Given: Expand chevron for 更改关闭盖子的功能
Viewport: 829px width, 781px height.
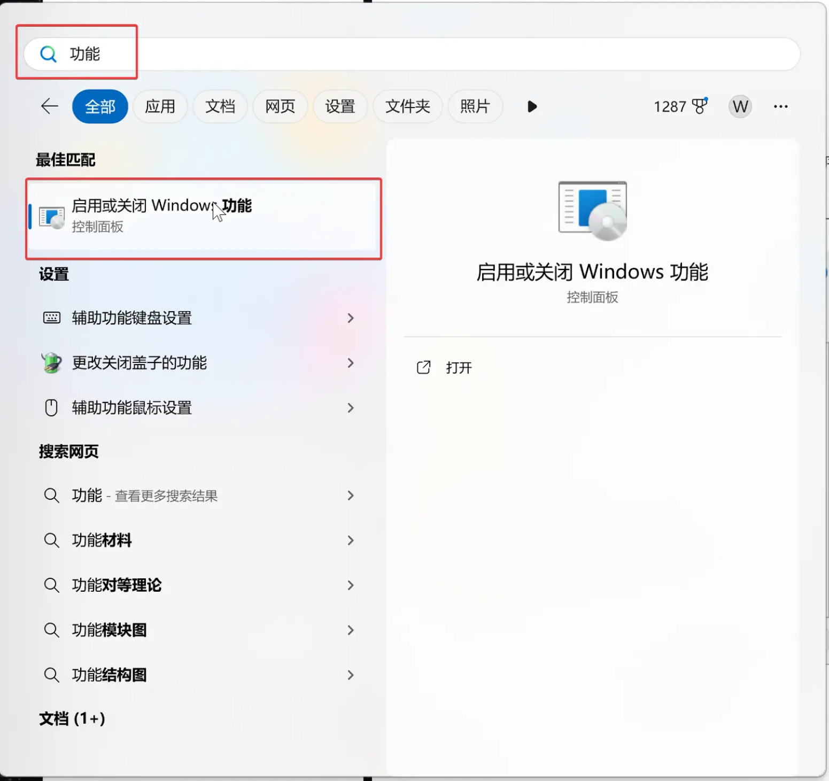Looking at the screenshot, I should click(x=351, y=363).
